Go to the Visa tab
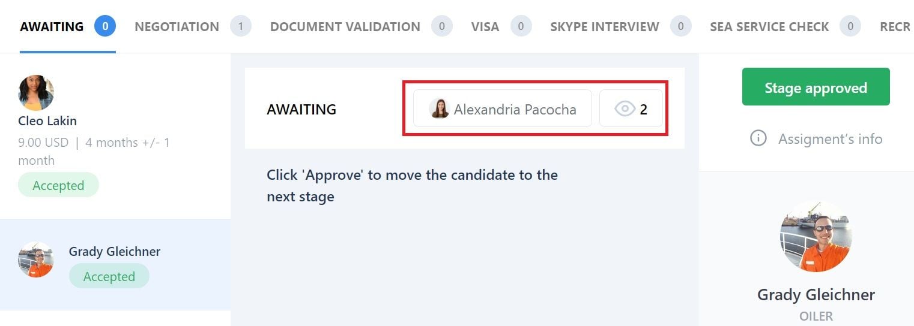This screenshot has width=914, height=326. pyautogui.click(x=485, y=27)
